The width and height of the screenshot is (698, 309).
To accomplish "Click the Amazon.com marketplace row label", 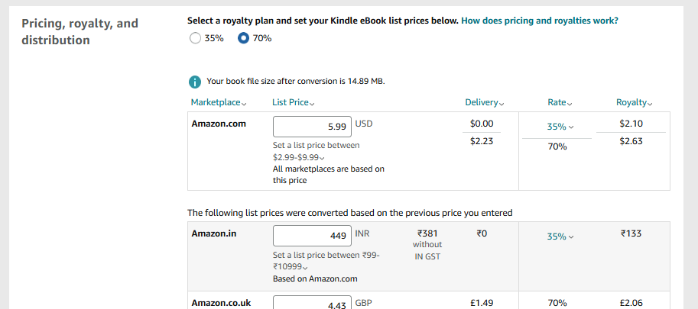I will (x=219, y=124).
